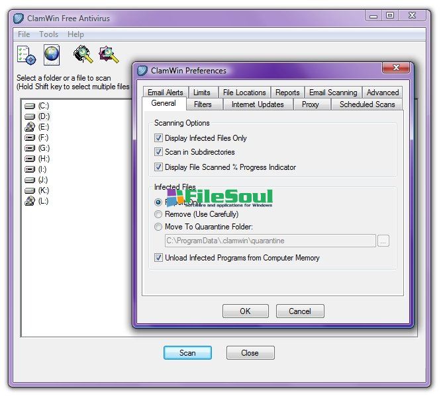Select the (C:) drive icon
The width and height of the screenshot is (441, 396).
[x=30, y=106]
